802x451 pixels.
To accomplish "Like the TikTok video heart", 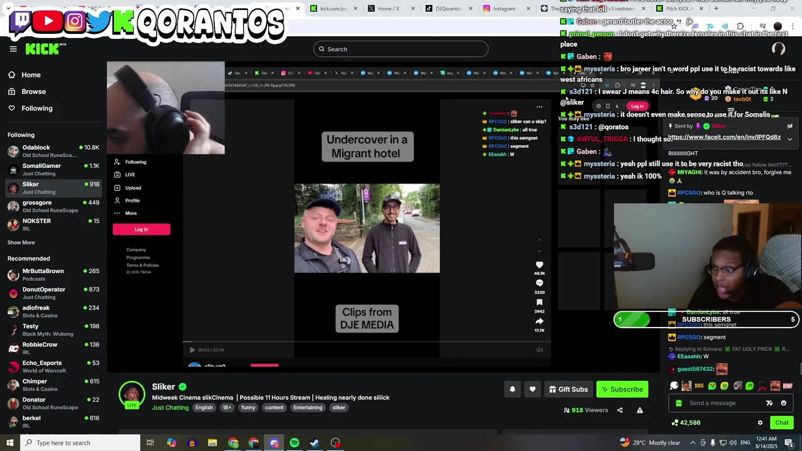I will click(x=539, y=265).
